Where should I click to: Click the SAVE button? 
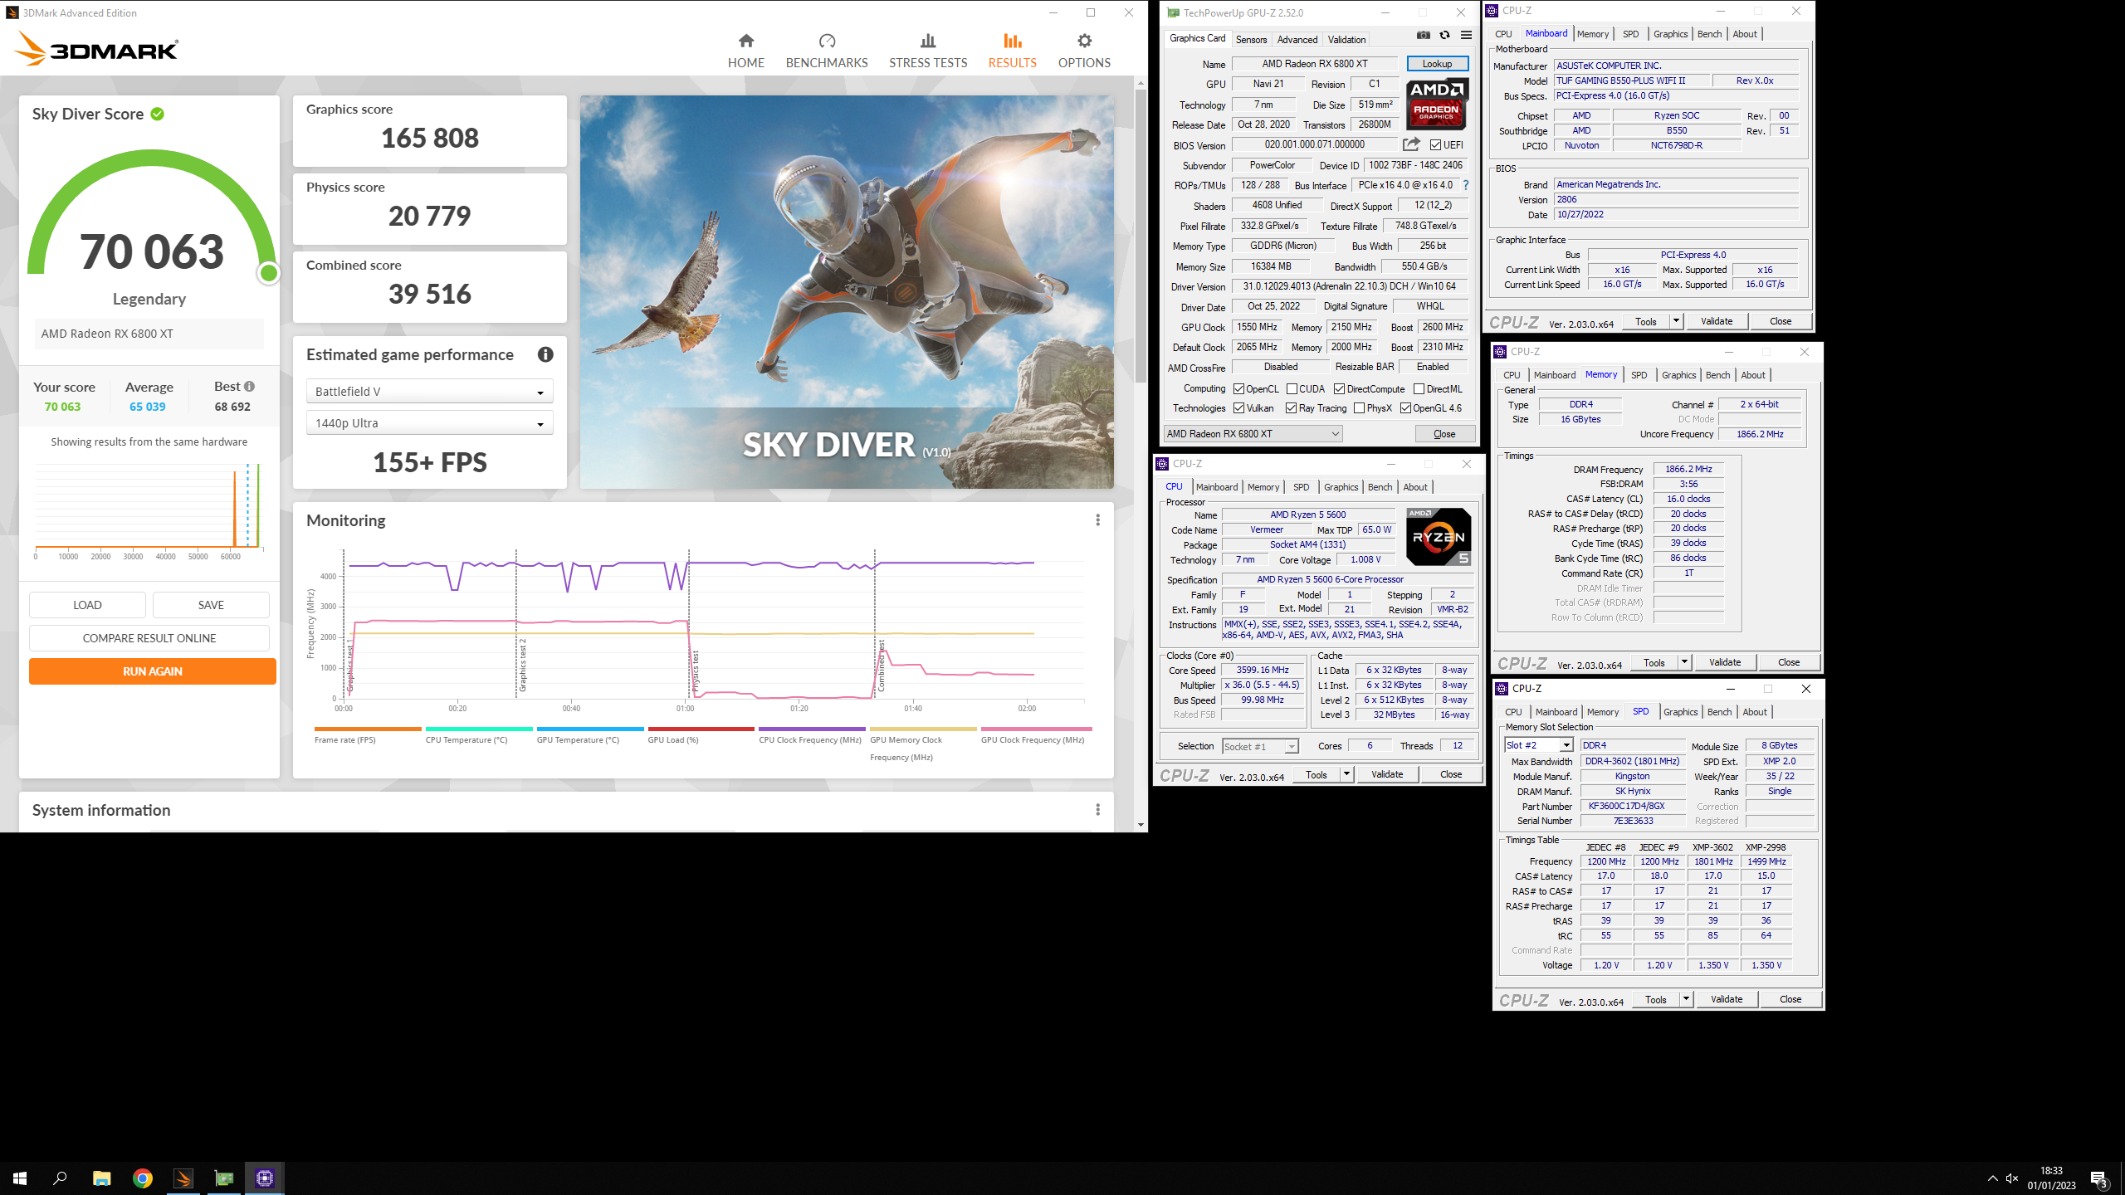211,605
